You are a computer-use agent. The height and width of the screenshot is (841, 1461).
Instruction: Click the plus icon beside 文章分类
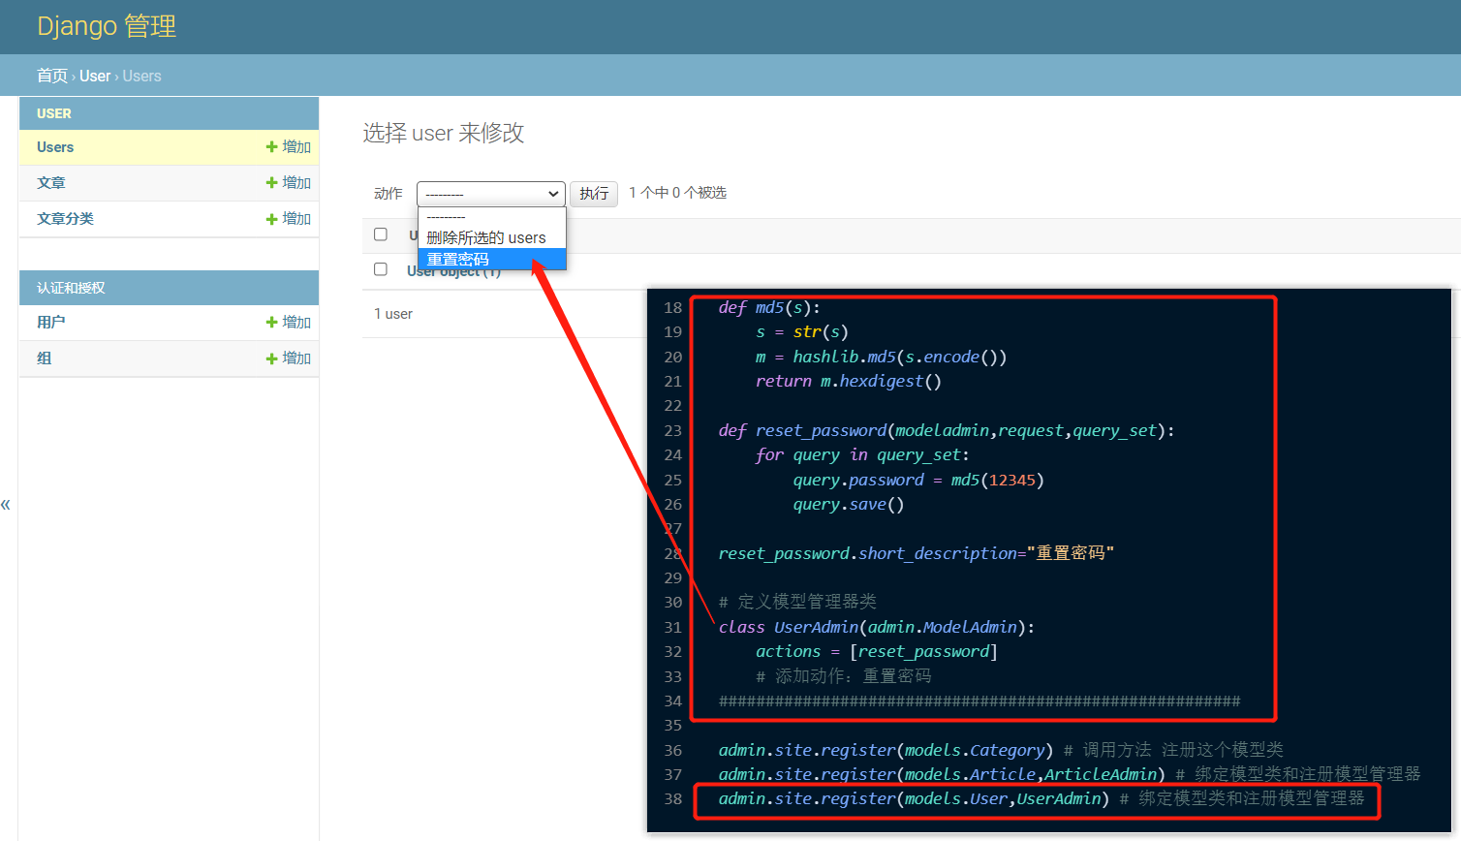(x=271, y=219)
